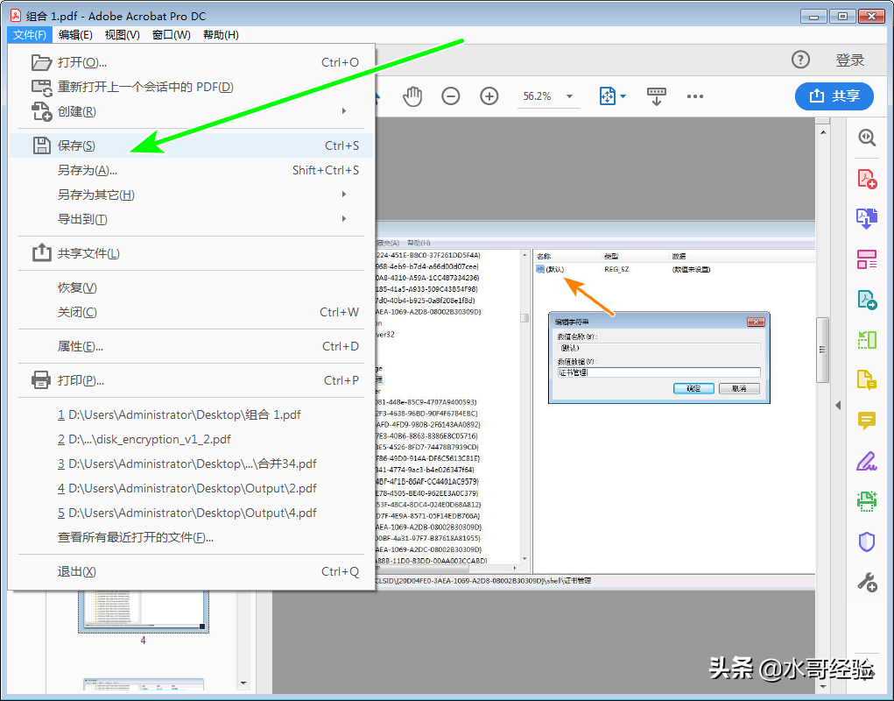This screenshot has height=701, width=894.
Task: Open recent file 合并34.pdf
Action: tap(192, 464)
